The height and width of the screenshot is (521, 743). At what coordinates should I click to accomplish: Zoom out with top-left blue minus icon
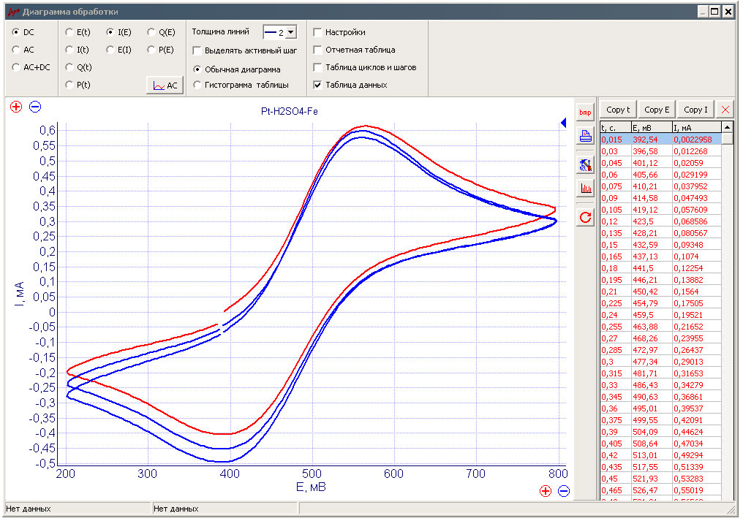(35, 107)
